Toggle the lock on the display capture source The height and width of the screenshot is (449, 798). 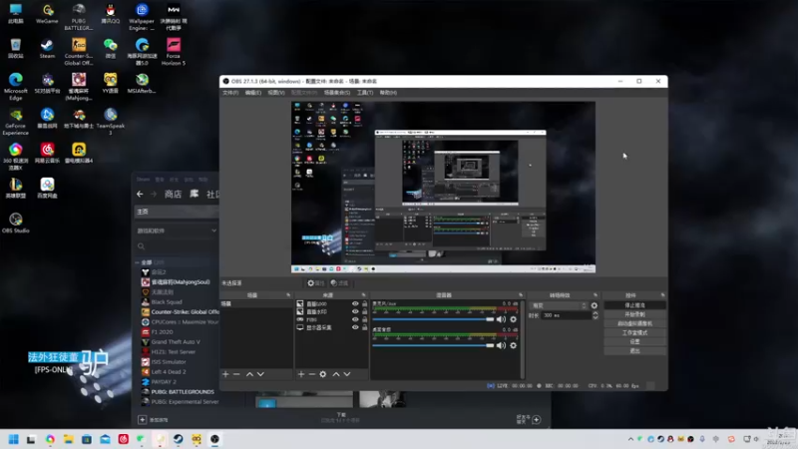tap(364, 327)
